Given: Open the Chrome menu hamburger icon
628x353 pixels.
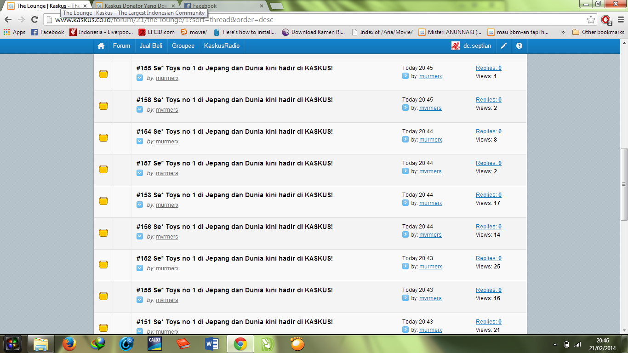Looking at the screenshot, I should pyautogui.click(x=620, y=20).
